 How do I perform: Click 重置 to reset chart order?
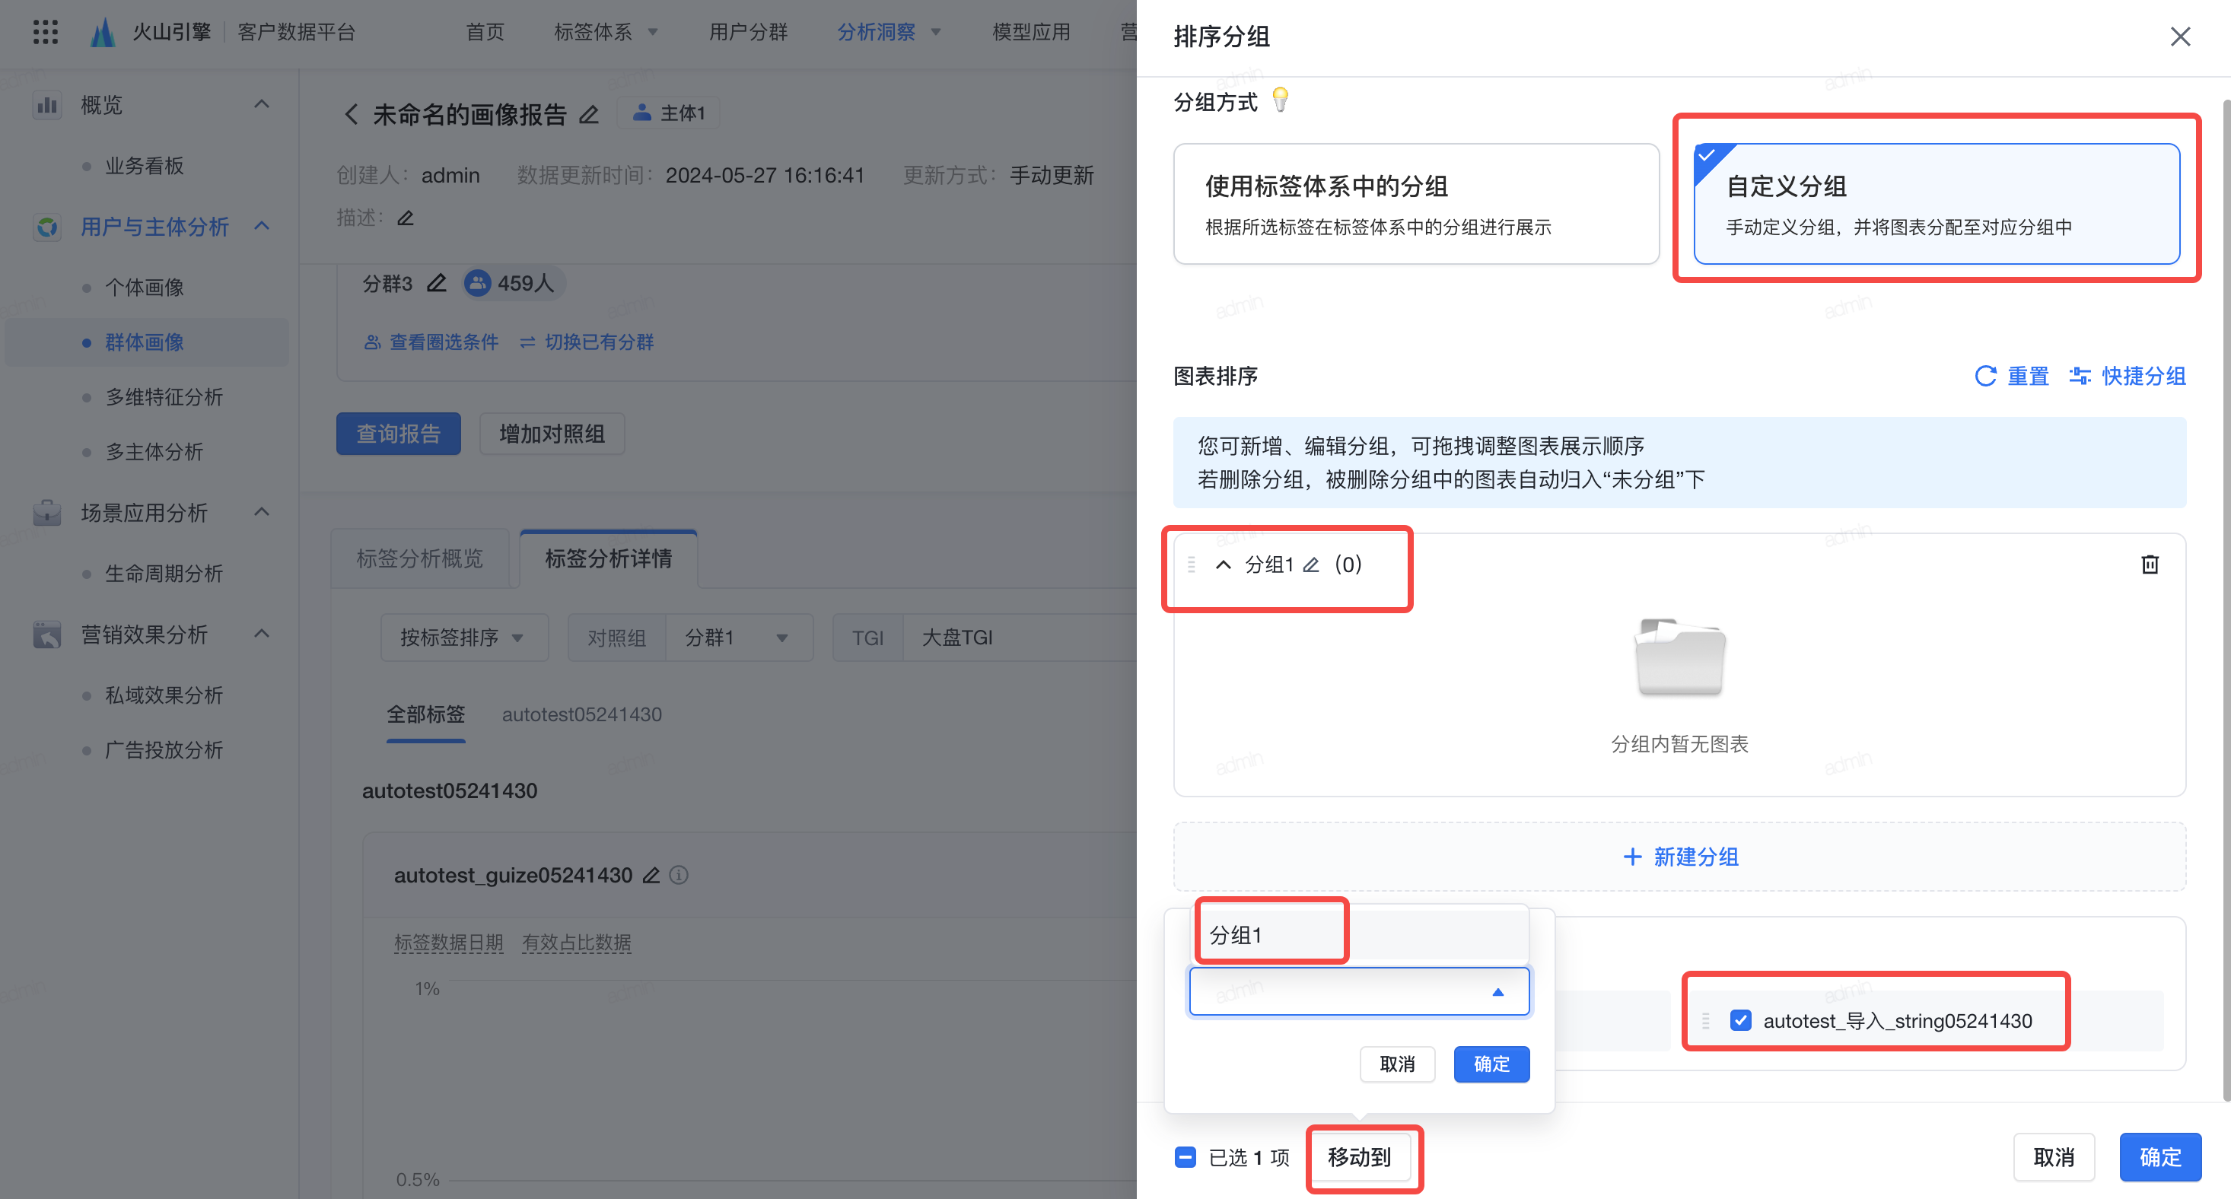(x=2012, y=376)
